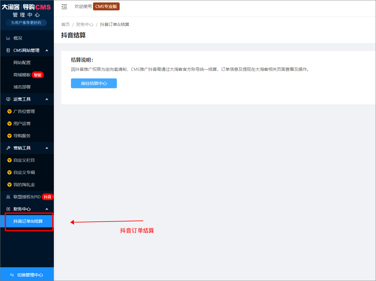376x281 pixels.
Task: Click the switch arrows icon in 切换管理中心
Action: point(12,275)
